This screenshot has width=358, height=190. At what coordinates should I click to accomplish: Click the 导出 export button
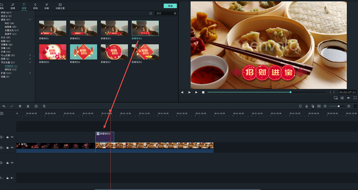tap(170, 6)
